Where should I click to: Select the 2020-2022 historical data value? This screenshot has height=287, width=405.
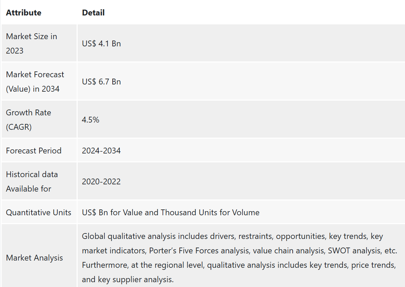click(x=101, y=182)
